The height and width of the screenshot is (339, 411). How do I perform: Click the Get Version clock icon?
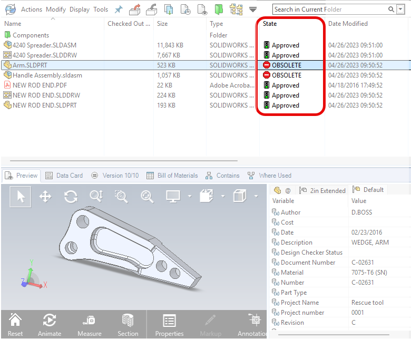pos(185,9)
